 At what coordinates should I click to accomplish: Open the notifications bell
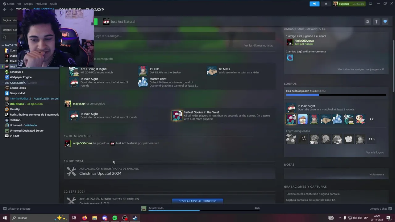[326, 4]
